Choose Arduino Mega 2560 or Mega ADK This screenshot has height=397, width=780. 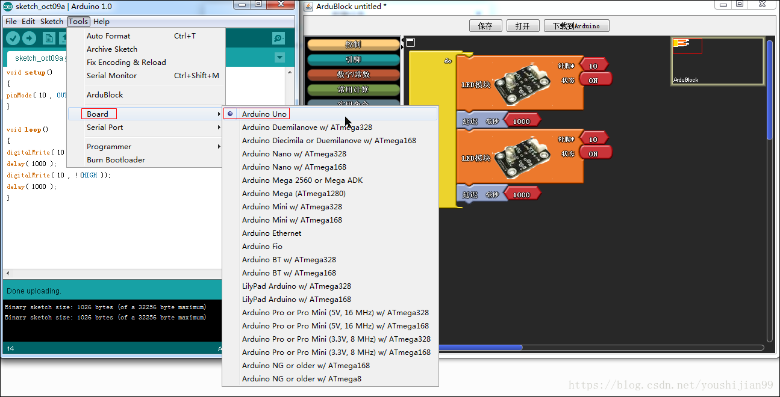[x=330, y=180]
